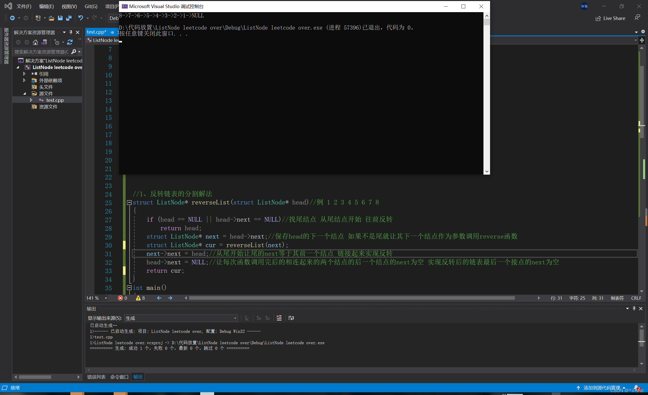Expand the 外部依赖项 tree node

click(24, 80)
